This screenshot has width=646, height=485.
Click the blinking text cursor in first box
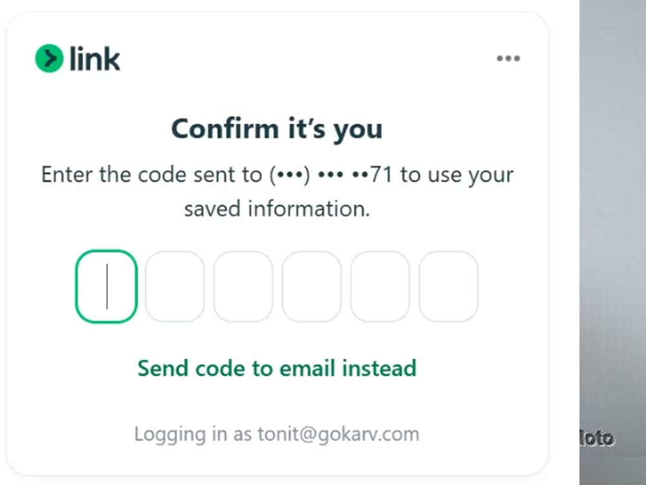107,286
